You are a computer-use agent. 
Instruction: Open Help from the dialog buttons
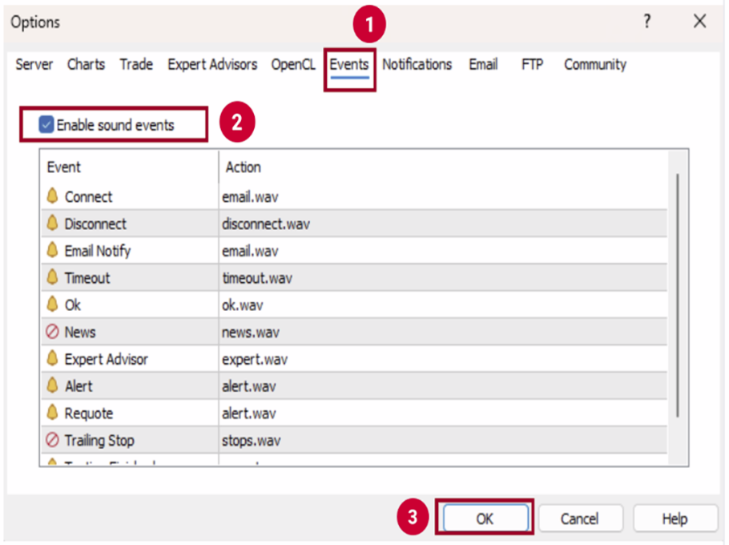click(675, 519)
